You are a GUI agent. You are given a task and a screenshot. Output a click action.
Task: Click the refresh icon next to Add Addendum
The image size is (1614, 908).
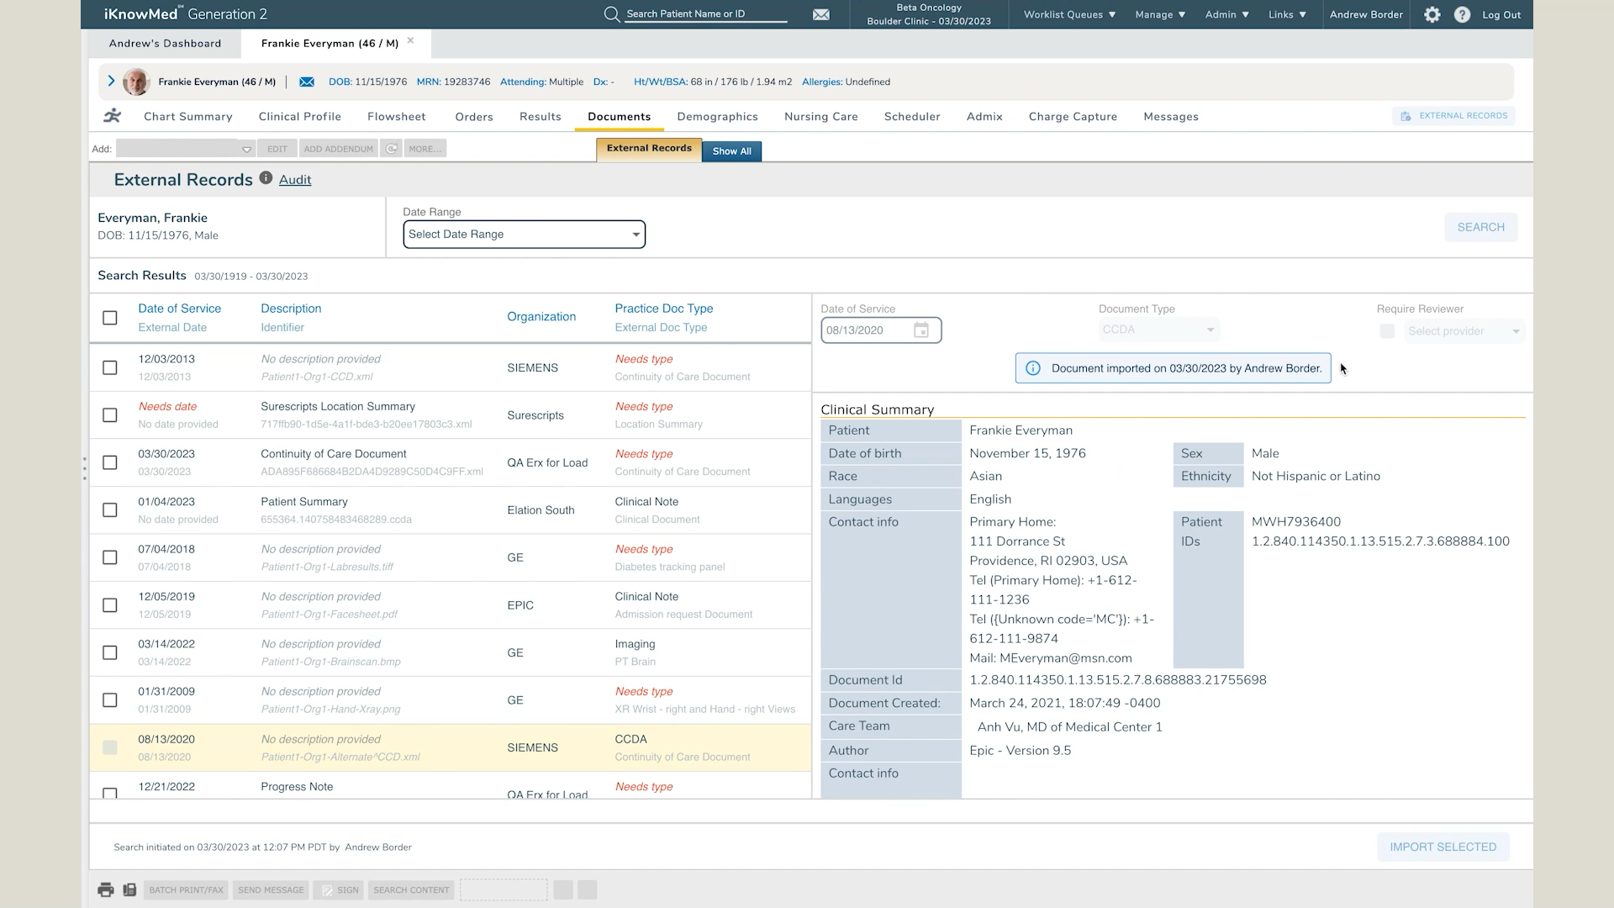pos(391,149)
